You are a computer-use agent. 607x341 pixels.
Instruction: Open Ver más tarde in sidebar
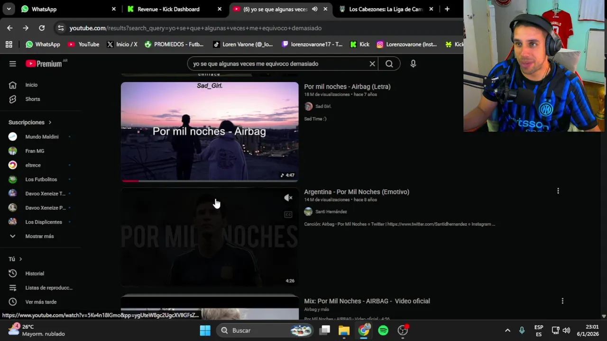(41, 302)
